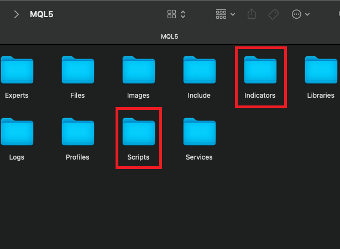Screen dimensions: 340x249
Task: Click the Indicators folder name label
Action: pyautogui.click(x=260, y=96)
